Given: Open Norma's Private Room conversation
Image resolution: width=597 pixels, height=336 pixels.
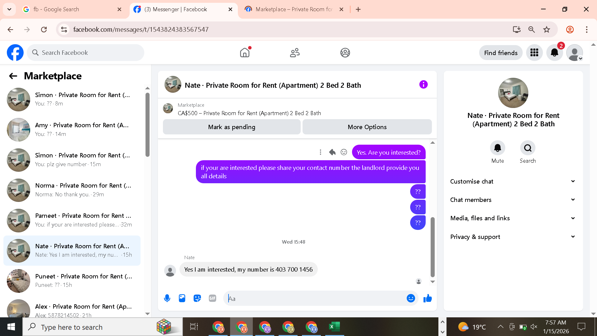Looking at the screenshot, I should click(x=72, y=190).
